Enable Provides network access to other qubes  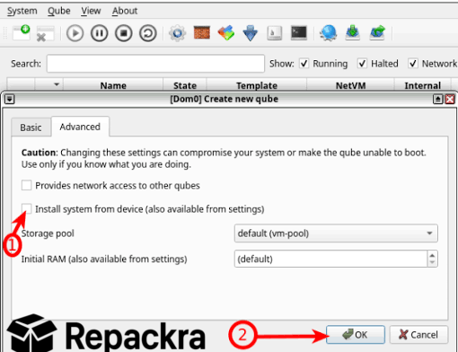pos(26,185)
